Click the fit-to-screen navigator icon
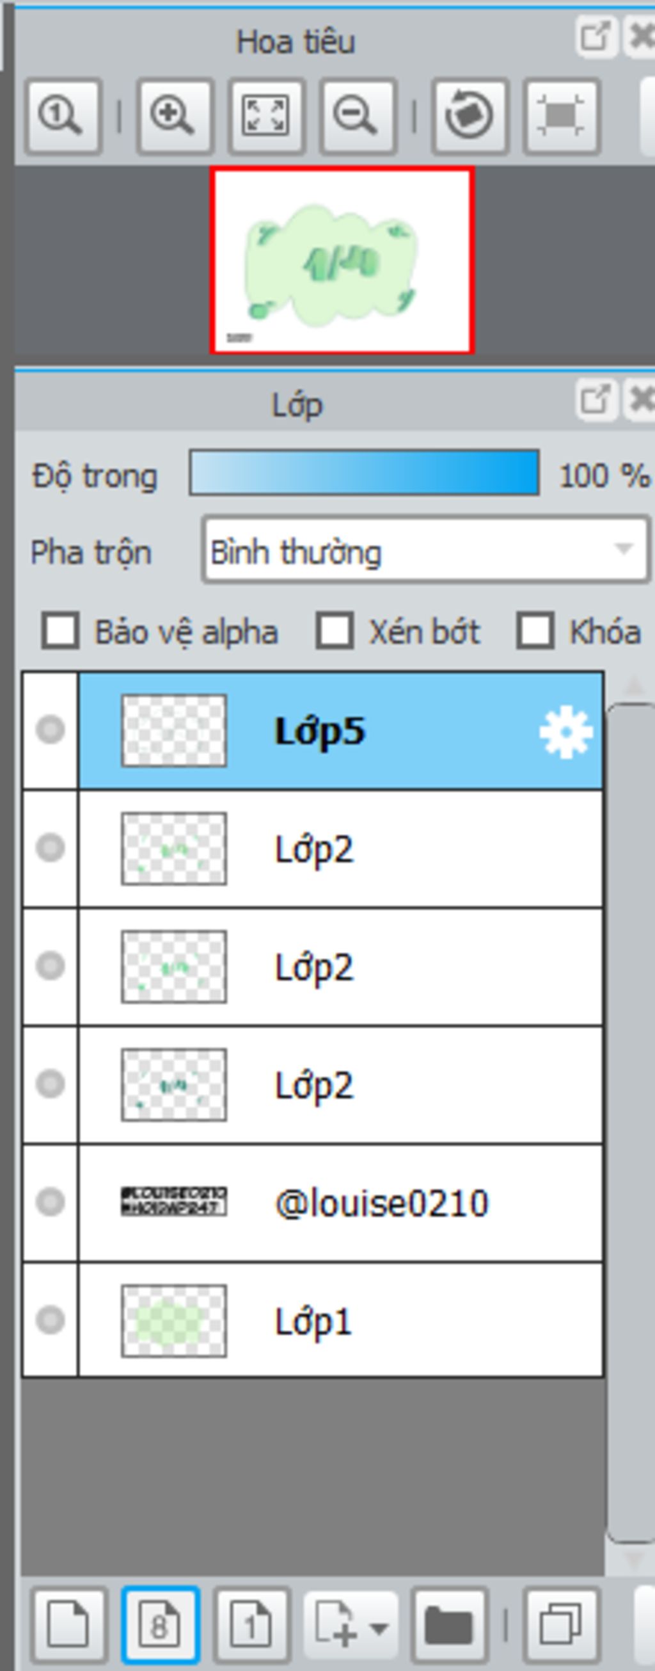Screen dimensions: 655x1671 266,116
